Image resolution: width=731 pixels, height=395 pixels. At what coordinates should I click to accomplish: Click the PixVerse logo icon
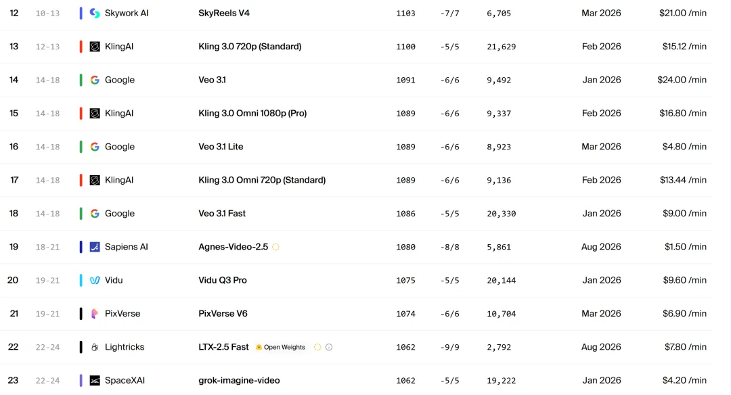[95, 313]
